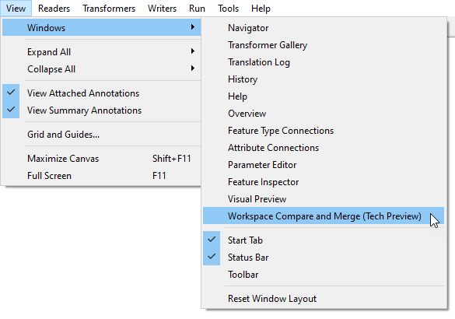Image resolution: width=455 pixels, height=319 pixels.
Task: Choose Full Screen option
Action: [x=102, y=175]
